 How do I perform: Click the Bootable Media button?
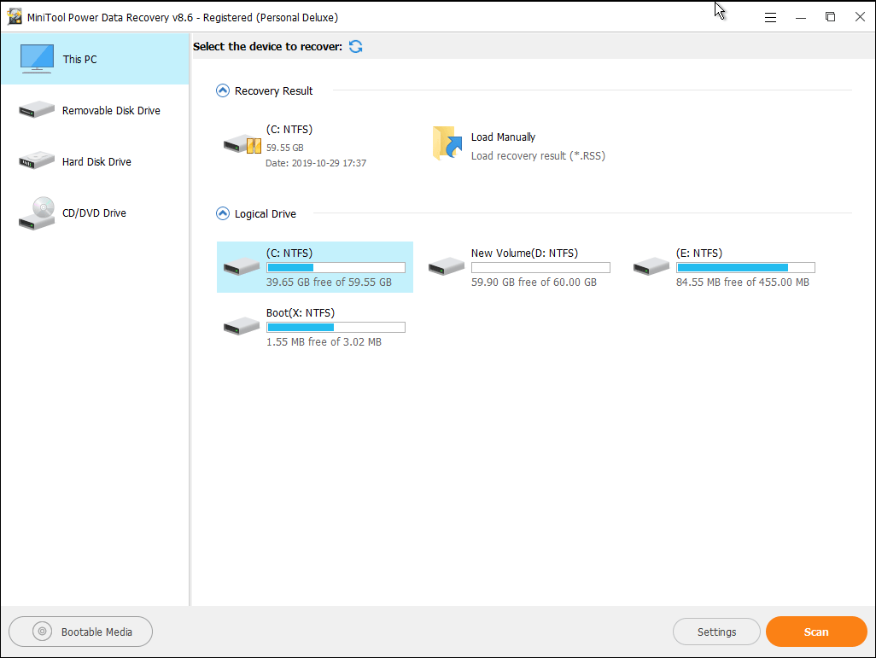[81, 632]
